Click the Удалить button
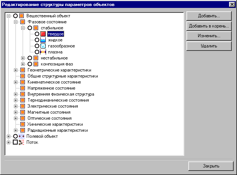Screen dimensions: 237x175 pyautogui.click(x=209, y=46)
